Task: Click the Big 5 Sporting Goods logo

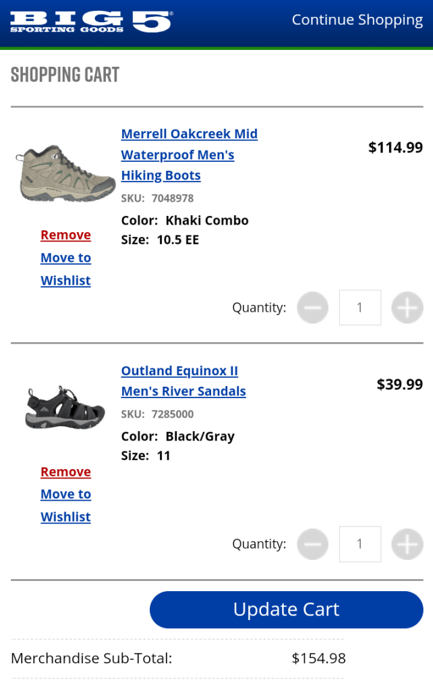Action: pos(91,22)
